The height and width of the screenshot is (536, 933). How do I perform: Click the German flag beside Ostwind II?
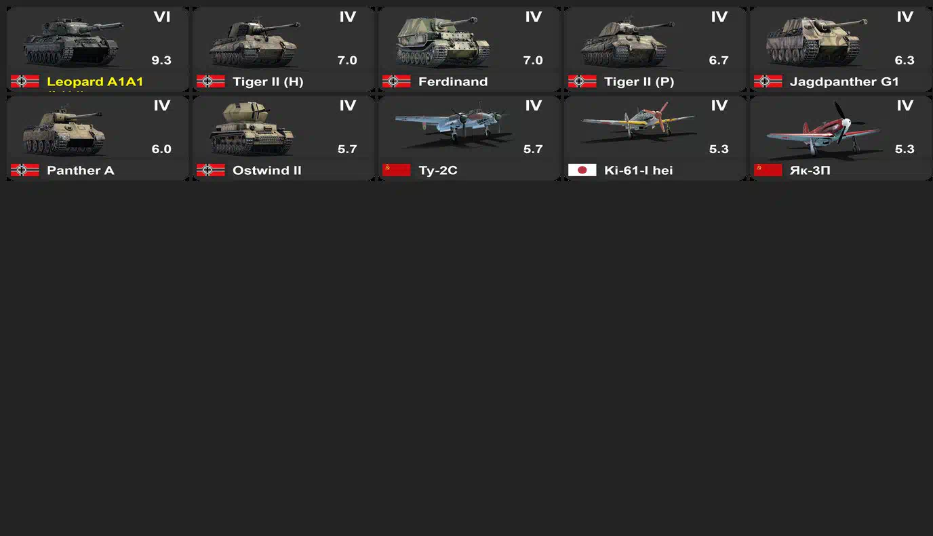pyautogui.click(x=210, y=170)
